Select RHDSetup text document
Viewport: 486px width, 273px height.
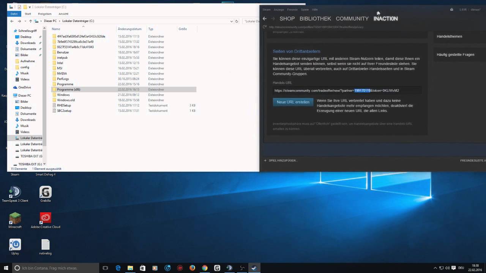pos(64,105)
